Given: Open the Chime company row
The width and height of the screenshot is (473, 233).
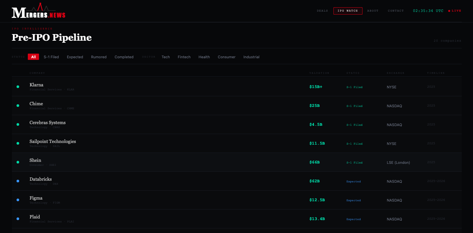Looking at the screenshot, I should (x=237, y=106).
